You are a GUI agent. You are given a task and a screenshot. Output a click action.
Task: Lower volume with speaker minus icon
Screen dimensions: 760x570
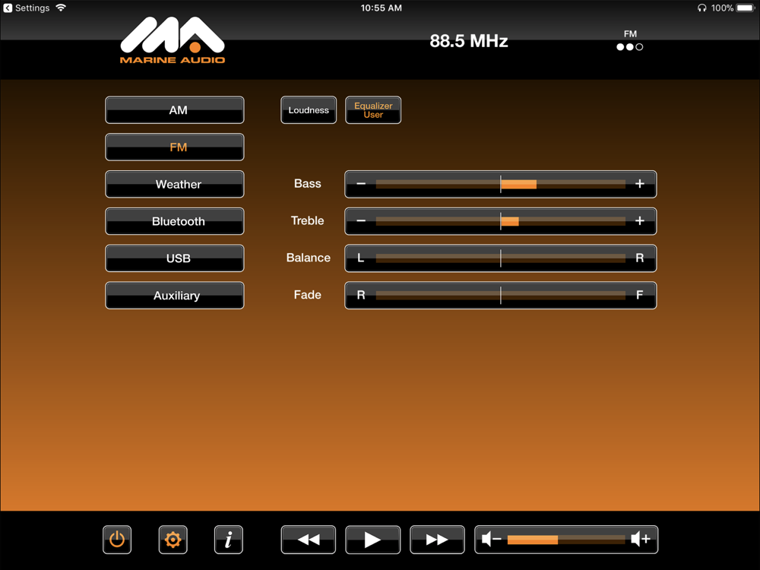click(492, 540)
